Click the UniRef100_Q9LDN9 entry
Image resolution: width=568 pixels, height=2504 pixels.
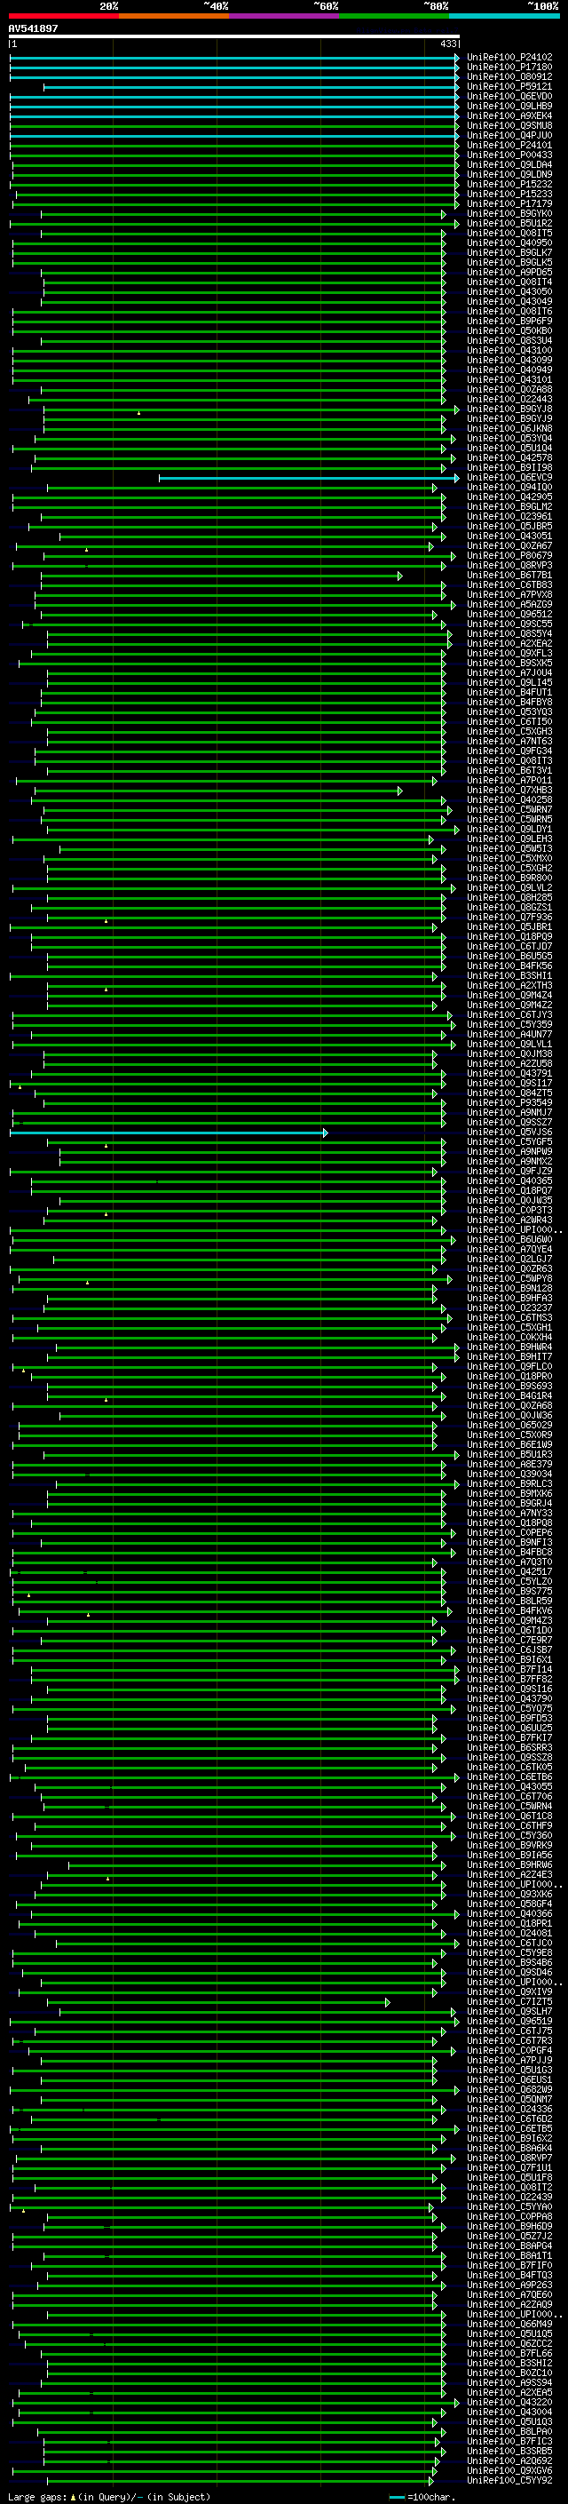509,175
